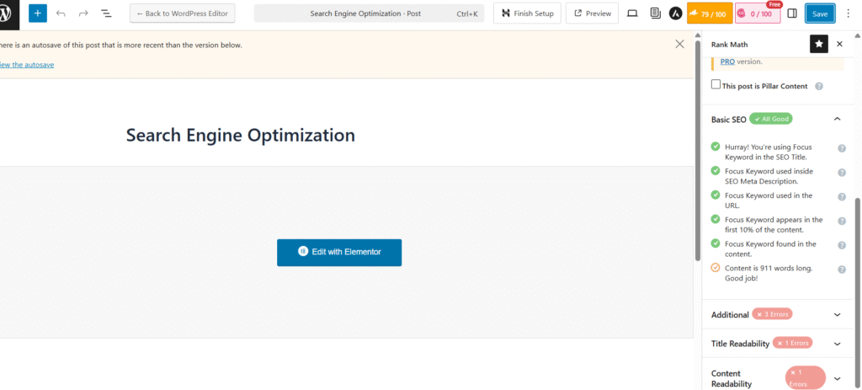Expand the Additional errors section

pyautogui.click(x=837, y=314)
